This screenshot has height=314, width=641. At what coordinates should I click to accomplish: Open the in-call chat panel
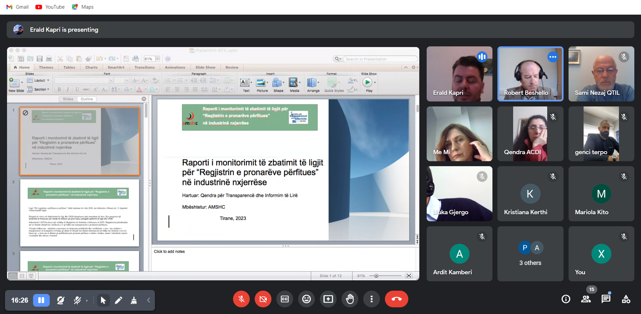(x=606, y=299)
